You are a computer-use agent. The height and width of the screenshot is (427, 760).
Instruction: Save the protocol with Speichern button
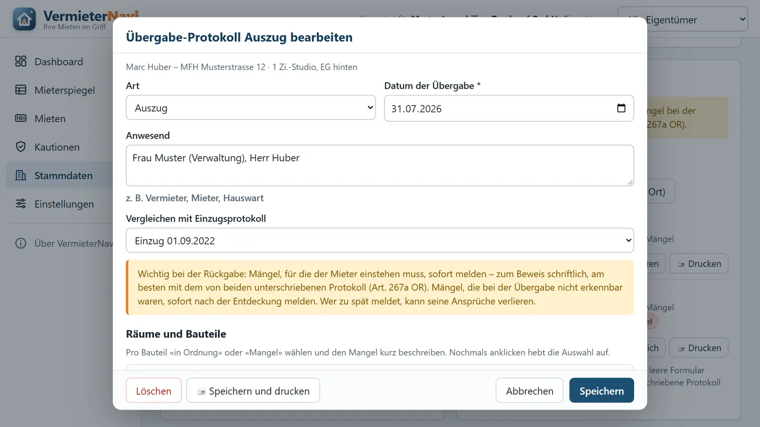pyautogui.click(x=602, y=390)
